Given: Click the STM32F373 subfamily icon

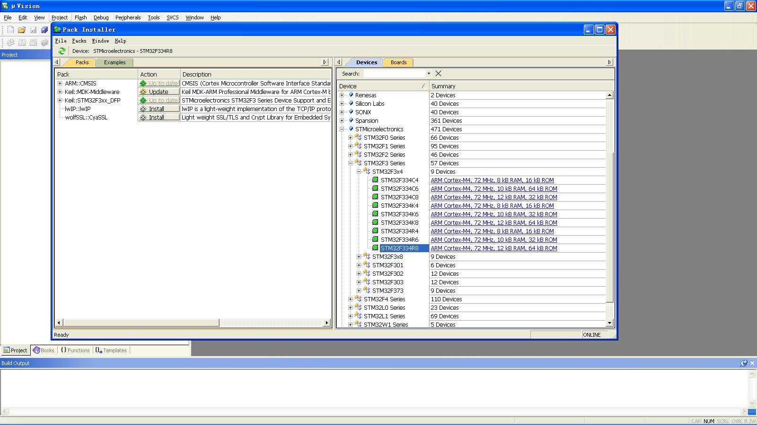Looking at the screenshot, I should tap(367, 290).
